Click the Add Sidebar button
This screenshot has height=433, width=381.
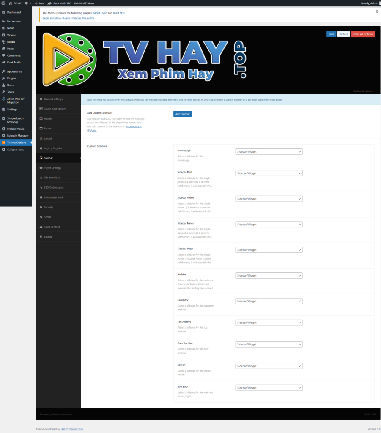click(183, 114)
